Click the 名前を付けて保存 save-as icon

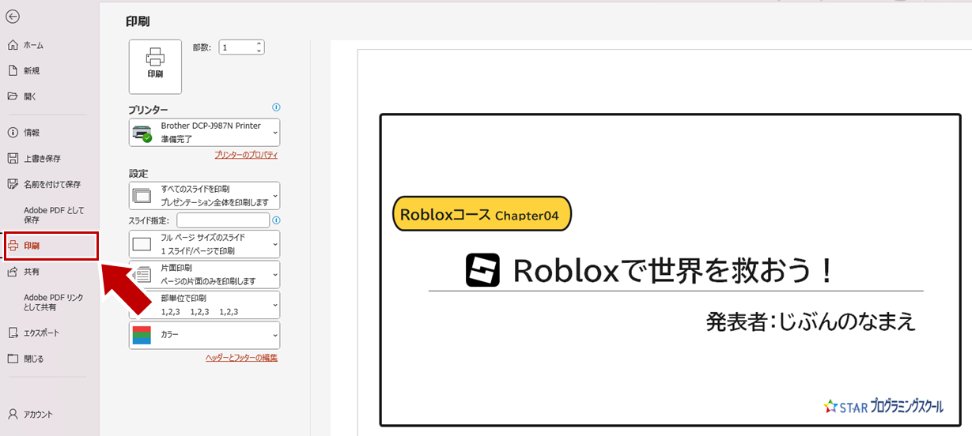click(x=13, y=184)
